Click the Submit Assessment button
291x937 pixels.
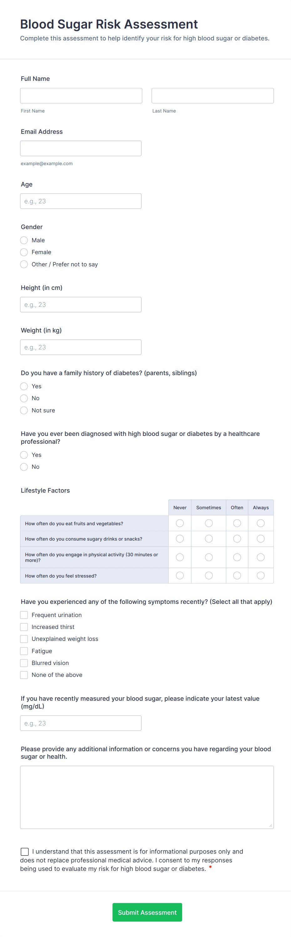(147, 912)
